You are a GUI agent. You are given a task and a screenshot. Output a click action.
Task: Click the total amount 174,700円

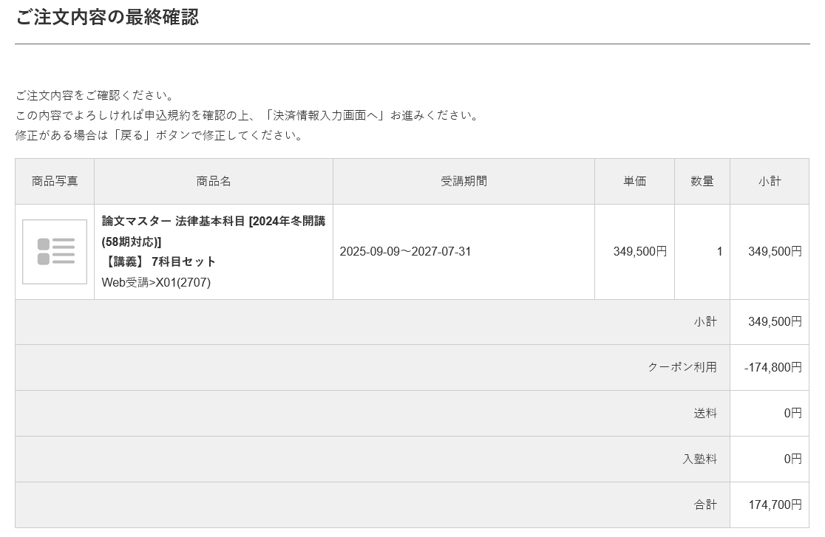click(775, 504)
